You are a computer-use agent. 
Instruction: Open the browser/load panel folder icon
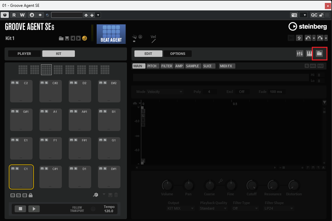[x=319, y=54]
